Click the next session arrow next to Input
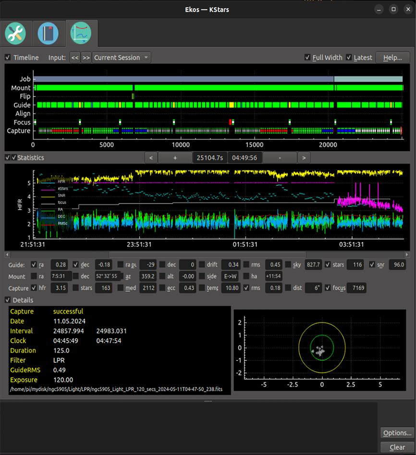416x455 pixels. [x=86, y=57]
